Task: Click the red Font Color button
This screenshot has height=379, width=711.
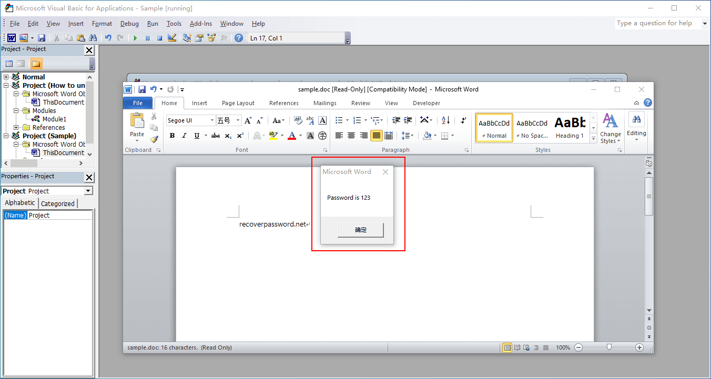Action: coord(292,136)
